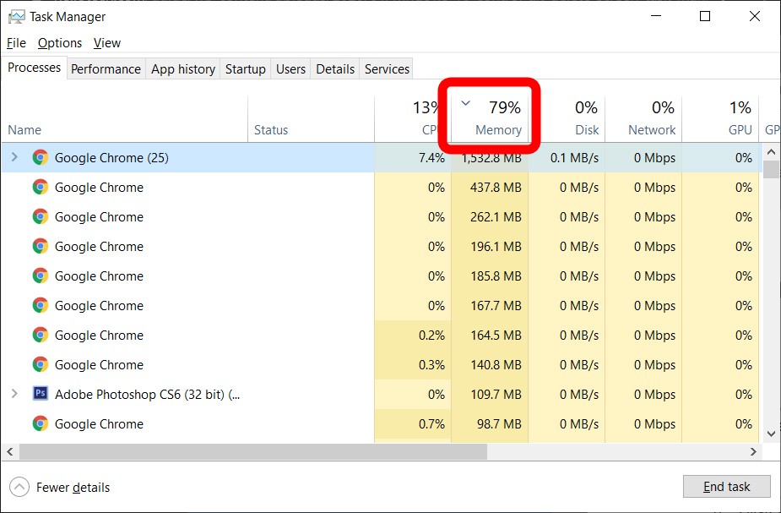Image resolution: width=781 pixels, height=513 pixels.
Task: Toggle sort arrow above Memory column
Action: click(x=465, y=103)
